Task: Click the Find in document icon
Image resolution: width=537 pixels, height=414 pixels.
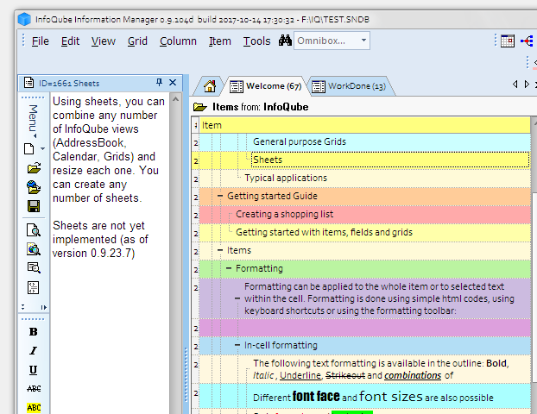Action: coord(34,267)
